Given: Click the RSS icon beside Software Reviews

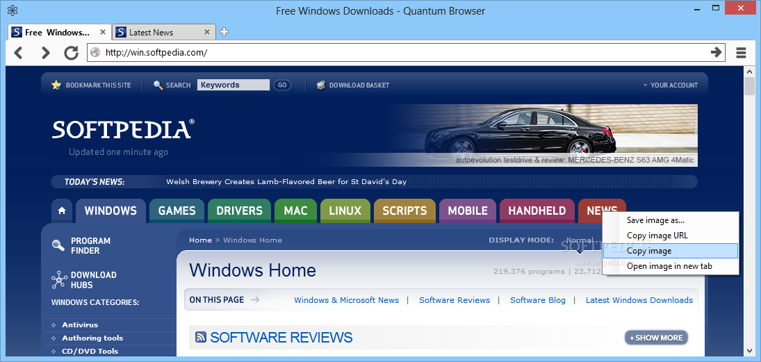Looking at the screenshot, I should 200,337.
